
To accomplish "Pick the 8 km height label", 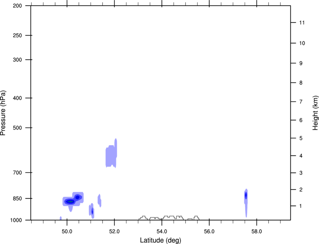I will (301, 83).
